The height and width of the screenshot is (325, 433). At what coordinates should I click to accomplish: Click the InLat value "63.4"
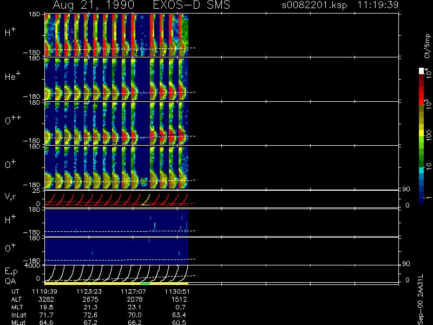[x=179, y=315]
